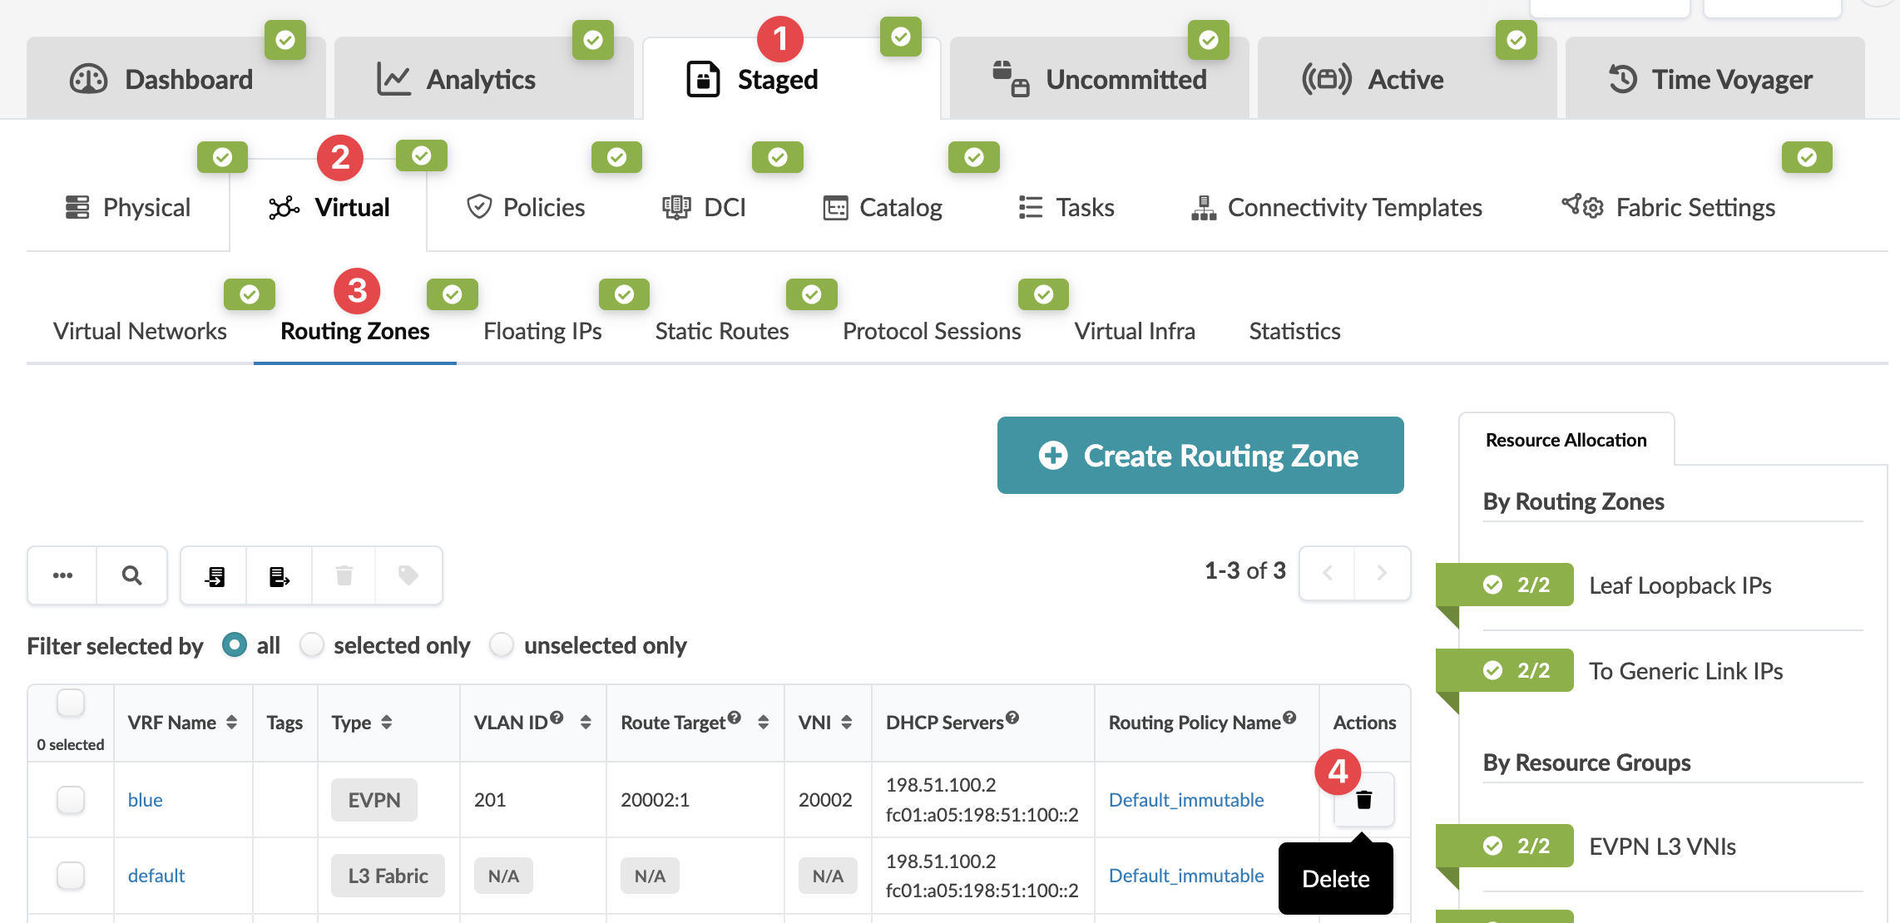This screenshot has width=1900, height=923.
Task: Check the select-all header checkbox
Action: tap(71, 703)
